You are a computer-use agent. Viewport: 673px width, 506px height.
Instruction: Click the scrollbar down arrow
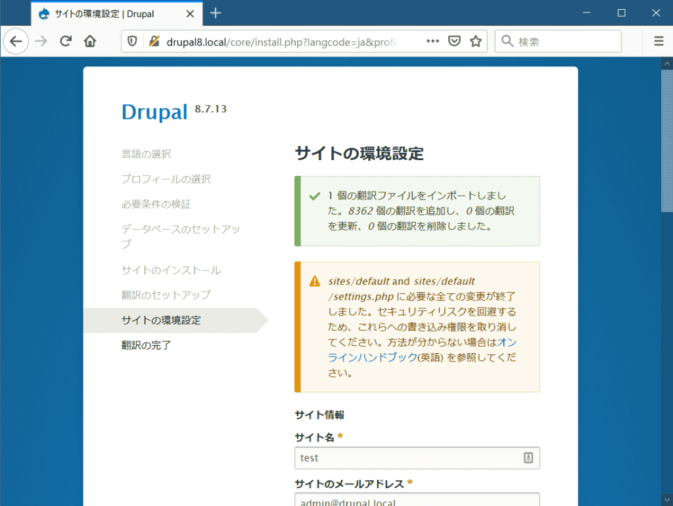tap(667, 501)
